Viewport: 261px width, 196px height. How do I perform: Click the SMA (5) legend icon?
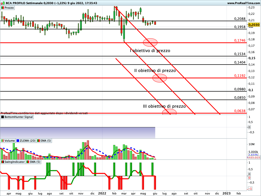(x=28, y=162)
